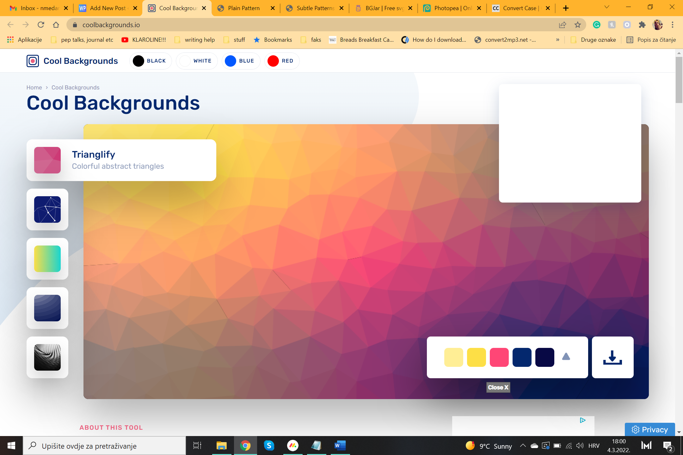Open the tab search dropdown arrow

click(x=606, y=7)
